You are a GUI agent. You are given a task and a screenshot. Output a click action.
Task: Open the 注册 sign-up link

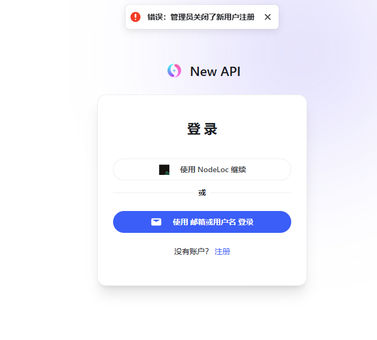click(x=222, y=251)
